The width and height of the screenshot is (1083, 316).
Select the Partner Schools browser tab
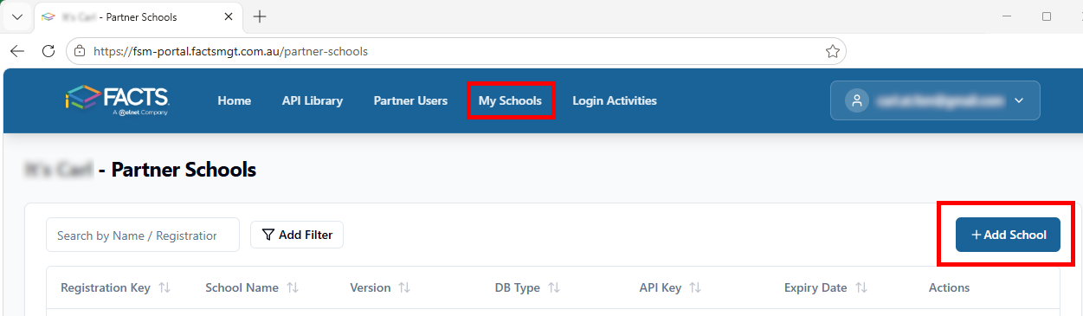tap(139, 16)
